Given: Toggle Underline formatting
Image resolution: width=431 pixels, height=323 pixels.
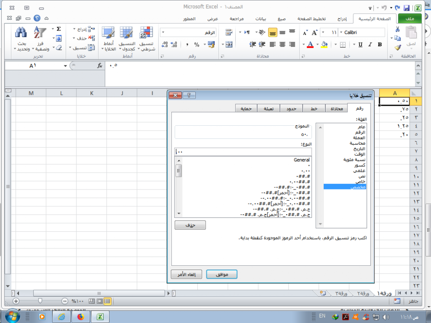Looking at the screenshot, I should [x=360, y=44].
